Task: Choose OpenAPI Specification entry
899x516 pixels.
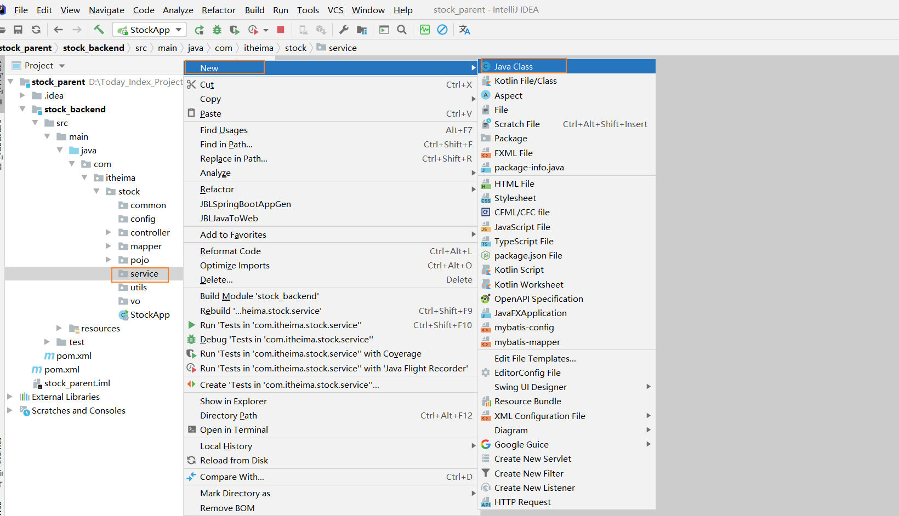Action: pyautogui.click(x=567, y=299)
